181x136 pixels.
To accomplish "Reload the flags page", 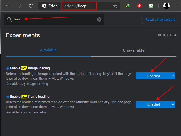I will [x=31, y=6].
